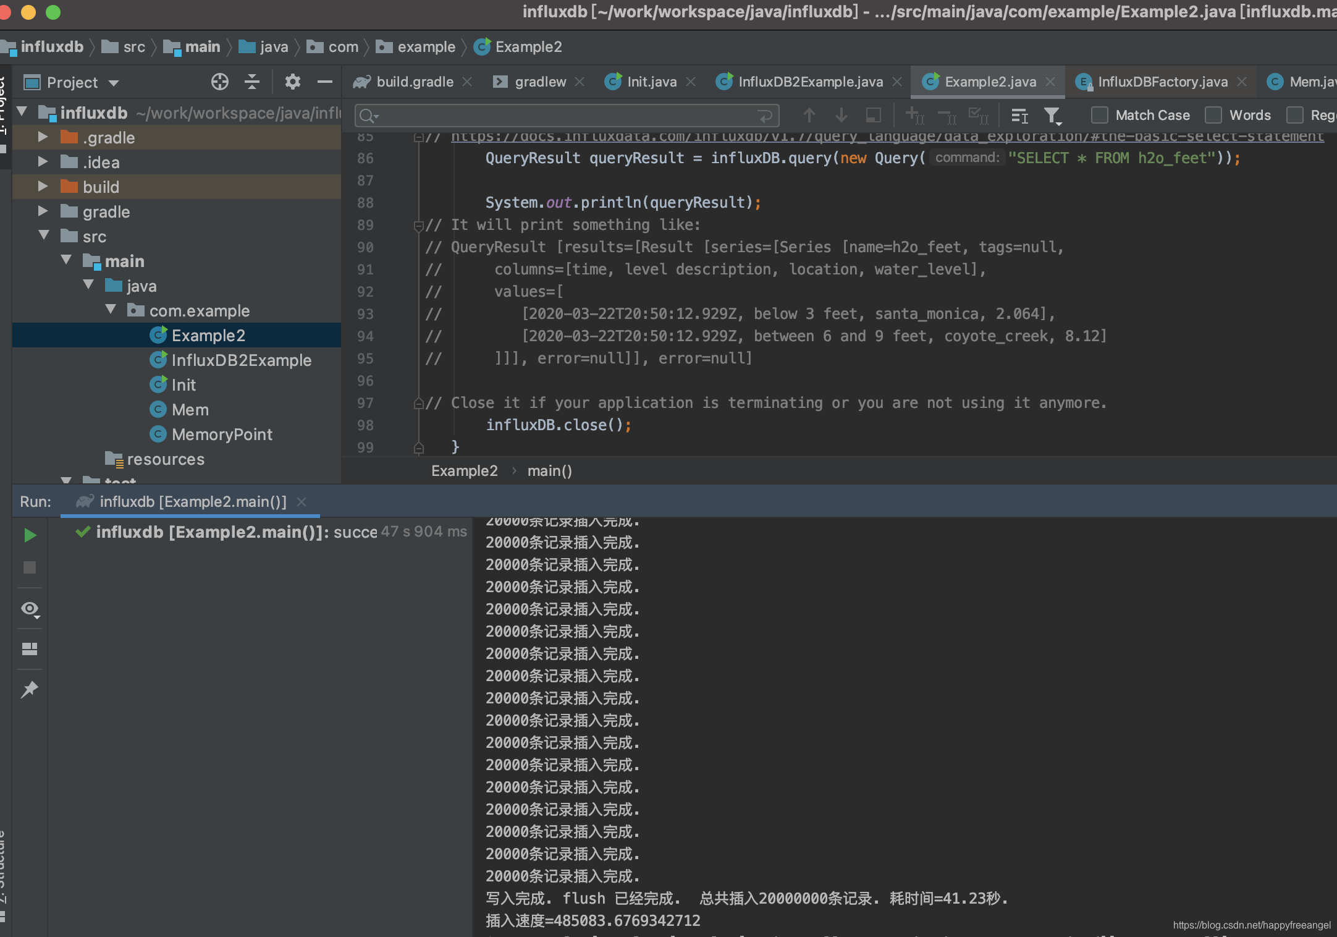1337x937 pixels.
Task: Close the Example2.java tab
Action: click(x=1050, y=82)
